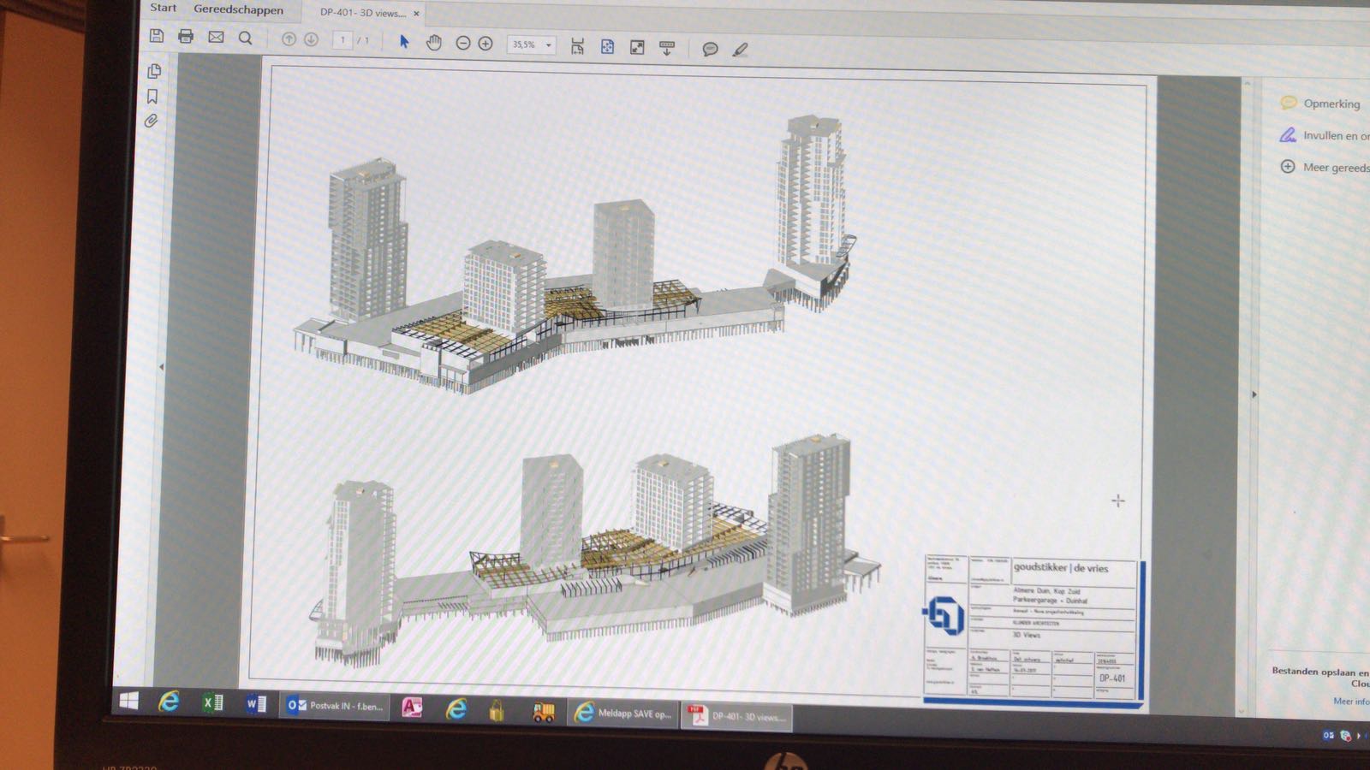Enter full screen reading mode icon
This screenshot has width=1370, height=770.
(x=637, y=48)
